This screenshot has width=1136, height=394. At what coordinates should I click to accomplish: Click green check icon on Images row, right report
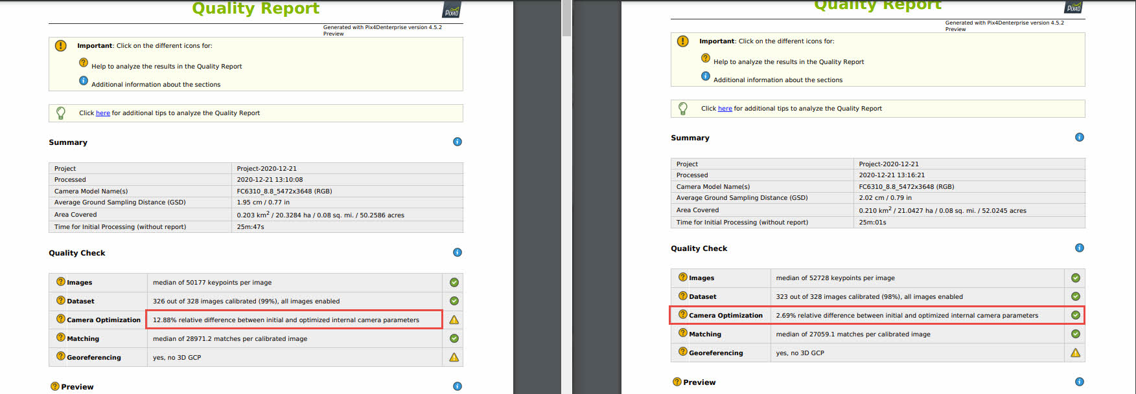(1076, 278)
